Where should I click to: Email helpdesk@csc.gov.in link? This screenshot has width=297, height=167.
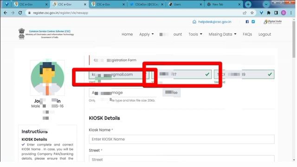pyautogui.click(x=214, y=22)
